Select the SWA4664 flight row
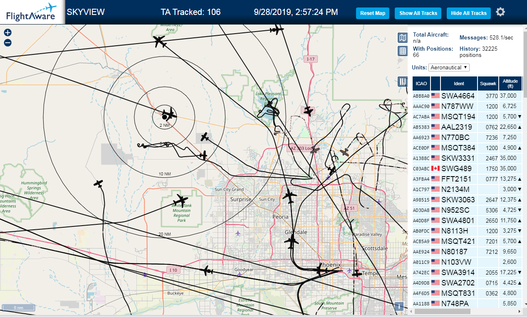The image size is (527, 317). point(467,96)
